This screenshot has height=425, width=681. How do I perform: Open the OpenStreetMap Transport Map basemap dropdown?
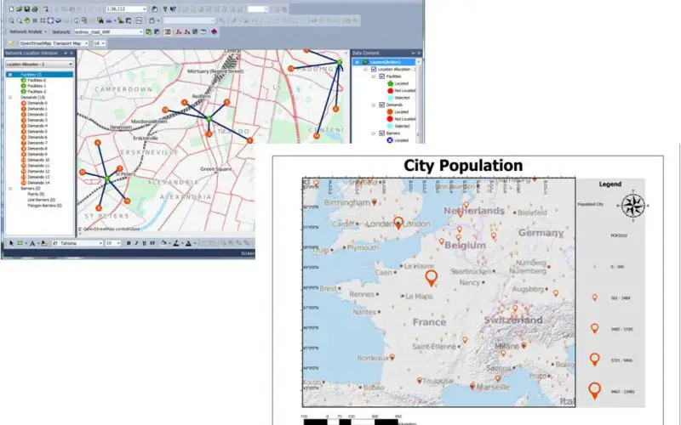click(x=87, y=43)
